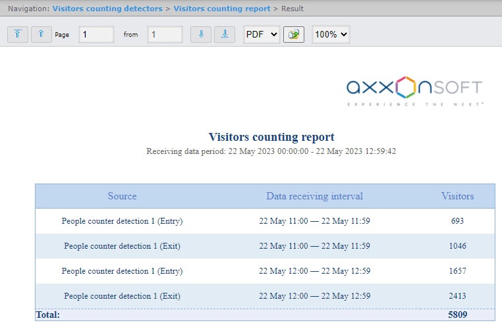Open the PDF export format dropdown

point(262,34)
